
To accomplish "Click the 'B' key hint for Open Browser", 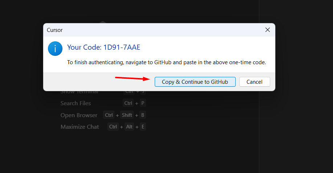I will tap(143, 115).
